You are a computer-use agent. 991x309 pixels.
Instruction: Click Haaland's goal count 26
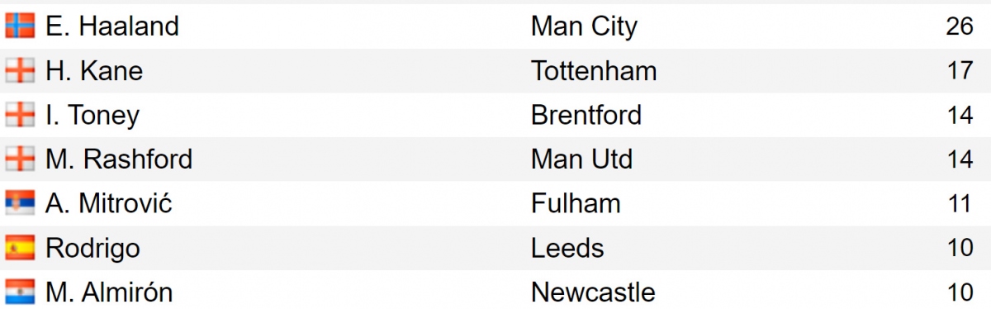960,26
